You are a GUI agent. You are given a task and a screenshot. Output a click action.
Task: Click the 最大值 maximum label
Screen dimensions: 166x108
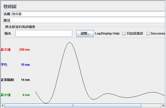pos(6,49)
